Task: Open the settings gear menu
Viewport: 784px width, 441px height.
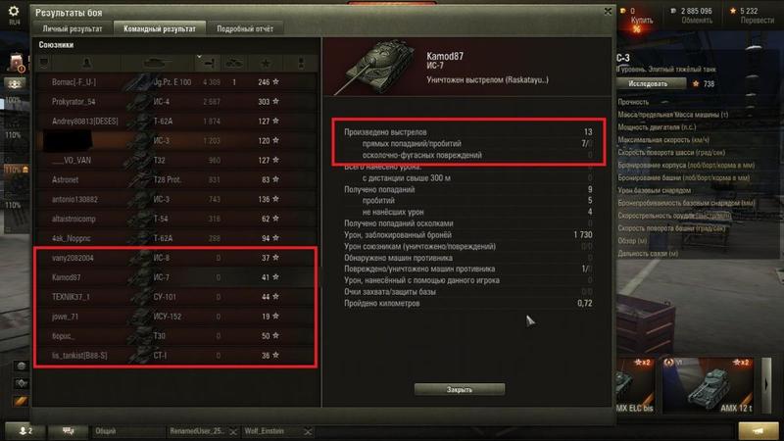Action: click(14, 11)
